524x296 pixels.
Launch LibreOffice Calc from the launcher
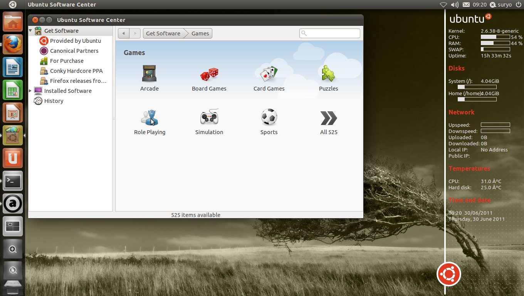(13, 90)
